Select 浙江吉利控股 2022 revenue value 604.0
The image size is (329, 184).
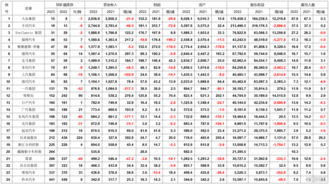coord(95,145)
